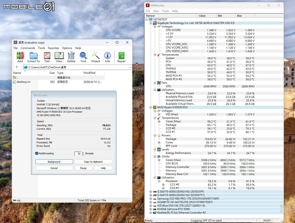Click the HWMonitor title bar app icon
The height and width of the screenshot is (223, 295).
point(147,5)
